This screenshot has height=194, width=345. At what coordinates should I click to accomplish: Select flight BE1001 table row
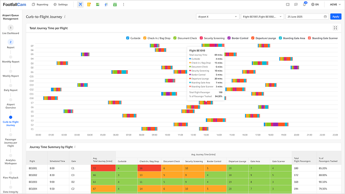184,168
